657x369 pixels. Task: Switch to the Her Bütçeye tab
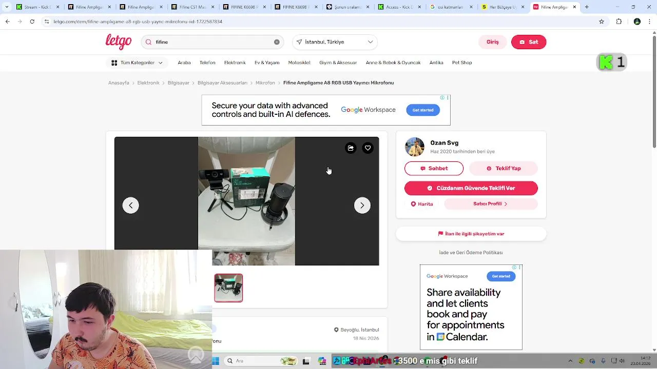coord(503,7)
